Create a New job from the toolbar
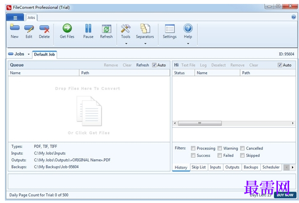This screenshot has width=299, height=203. pos(15,31)
